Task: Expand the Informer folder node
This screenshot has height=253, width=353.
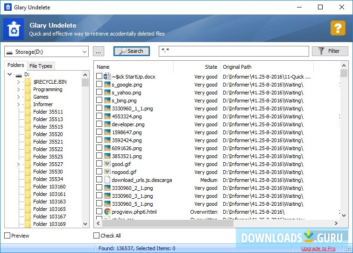Action: click(19, 104)
